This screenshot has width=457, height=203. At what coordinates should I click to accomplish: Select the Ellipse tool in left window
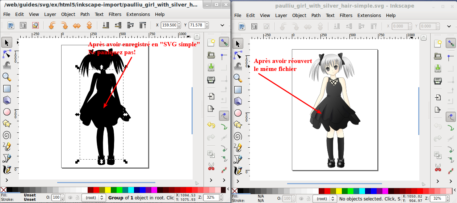[x=7, y=112]
